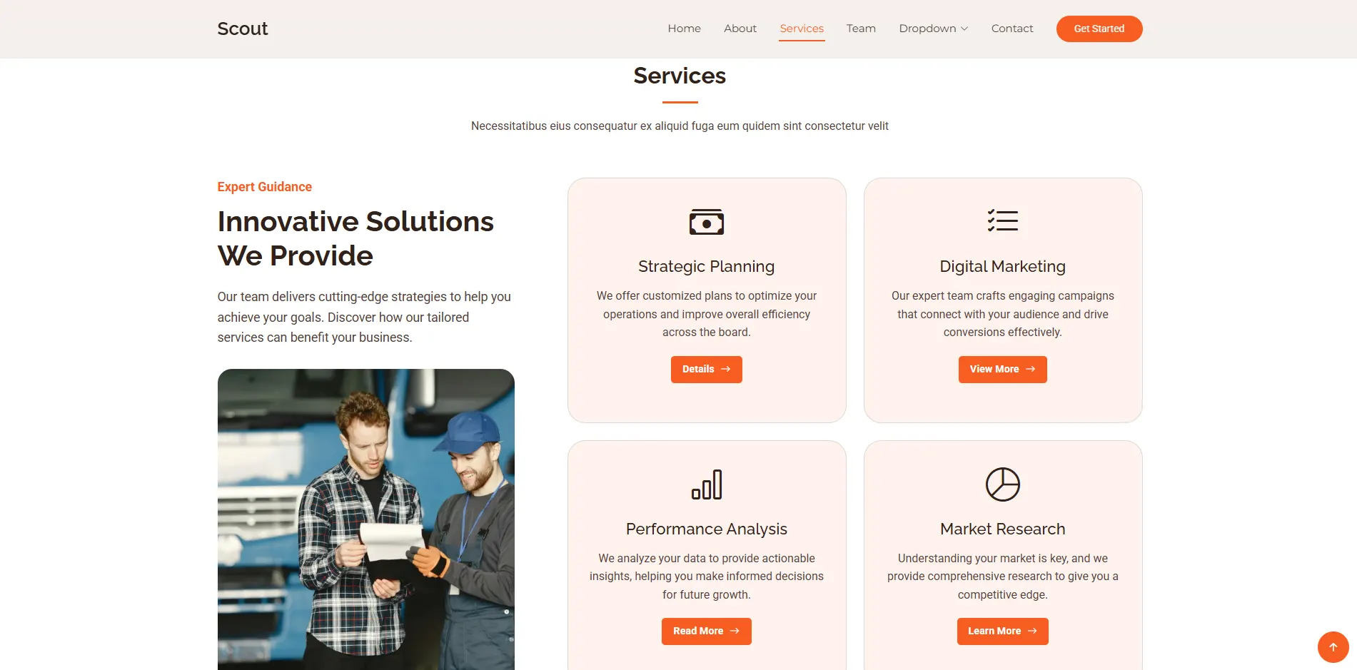Open the Digital Marketing title

click(x=1002, y=266)
